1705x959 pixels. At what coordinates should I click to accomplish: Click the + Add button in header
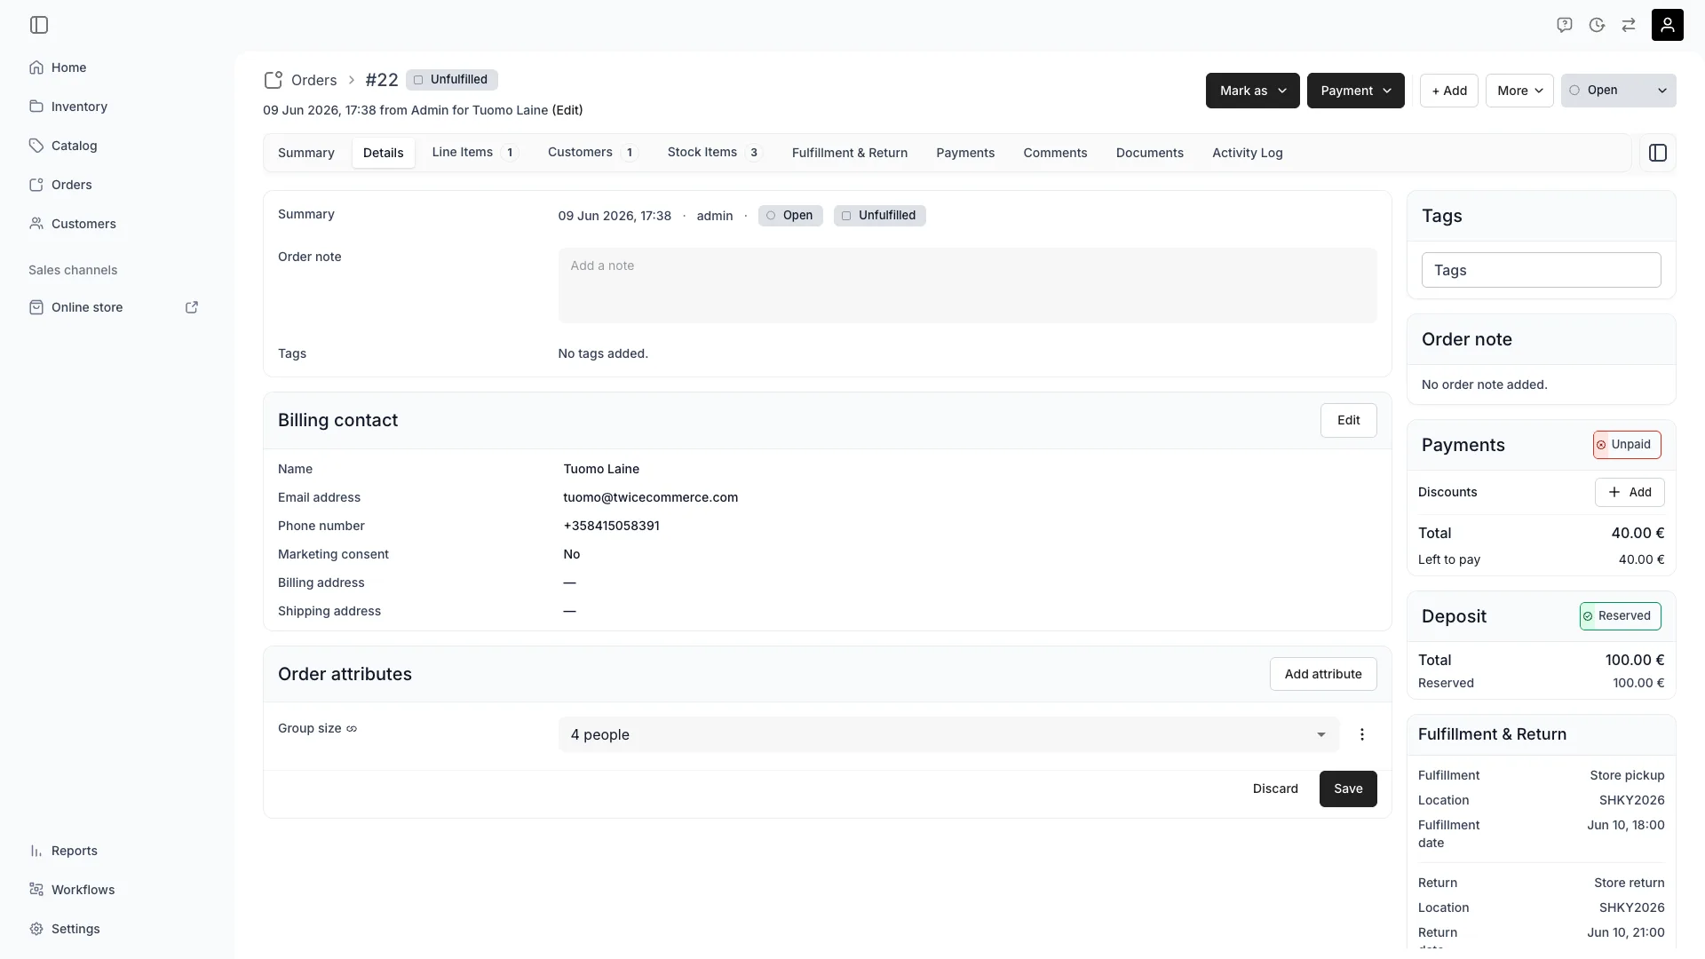coord(1449,91)
